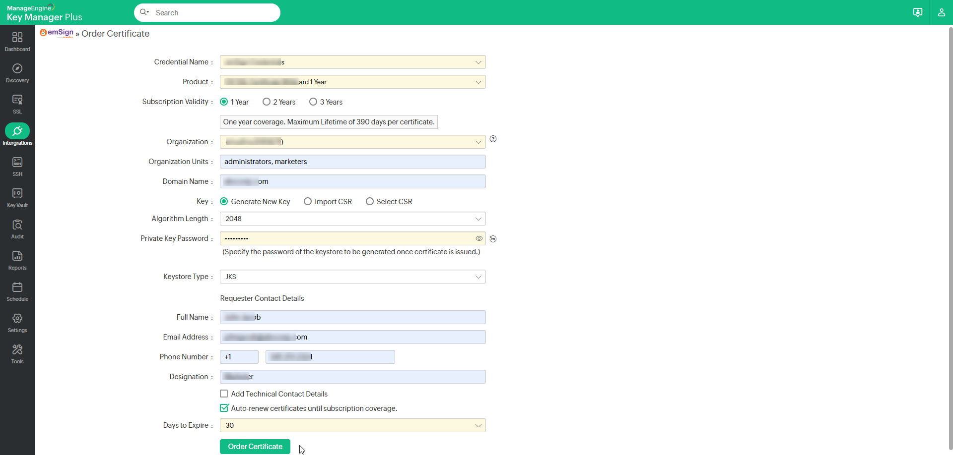Click the 'Order Certificate' breadcrumb title
The width and height of the screenshot is (953, 455).
coord(115,34)
